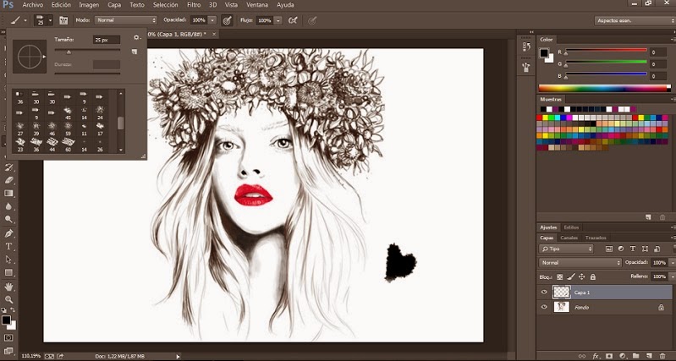Toggle visibility of the Fondo layer

pos(544,307)
